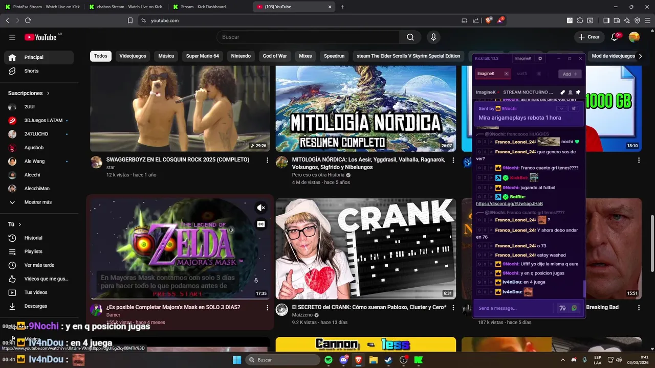Click the KickTalk chat scrollbar thumb
Viewport: 655px width, 368px height.
point(584,289)
